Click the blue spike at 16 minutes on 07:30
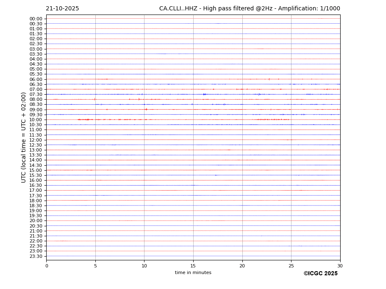 (204, 94)
